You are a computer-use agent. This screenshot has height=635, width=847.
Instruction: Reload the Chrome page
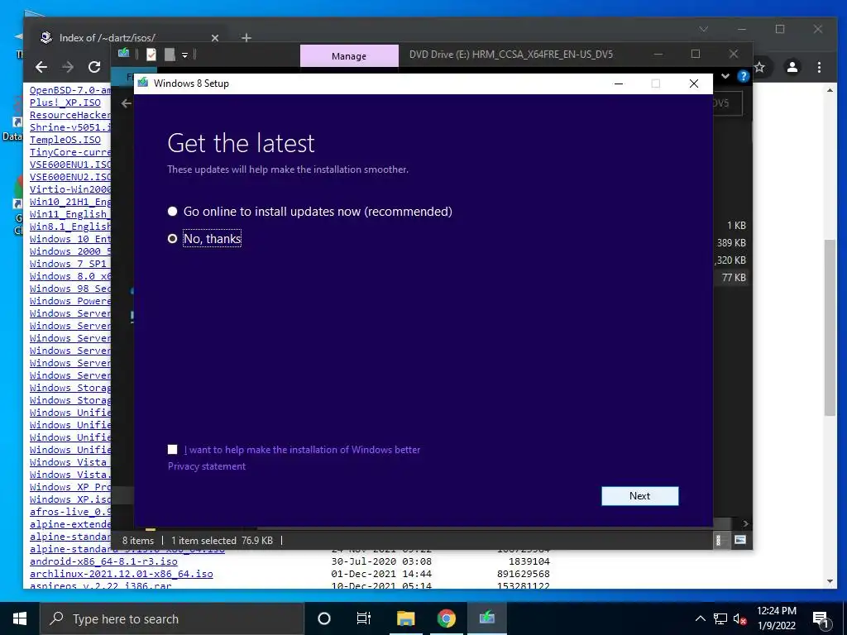94,67
